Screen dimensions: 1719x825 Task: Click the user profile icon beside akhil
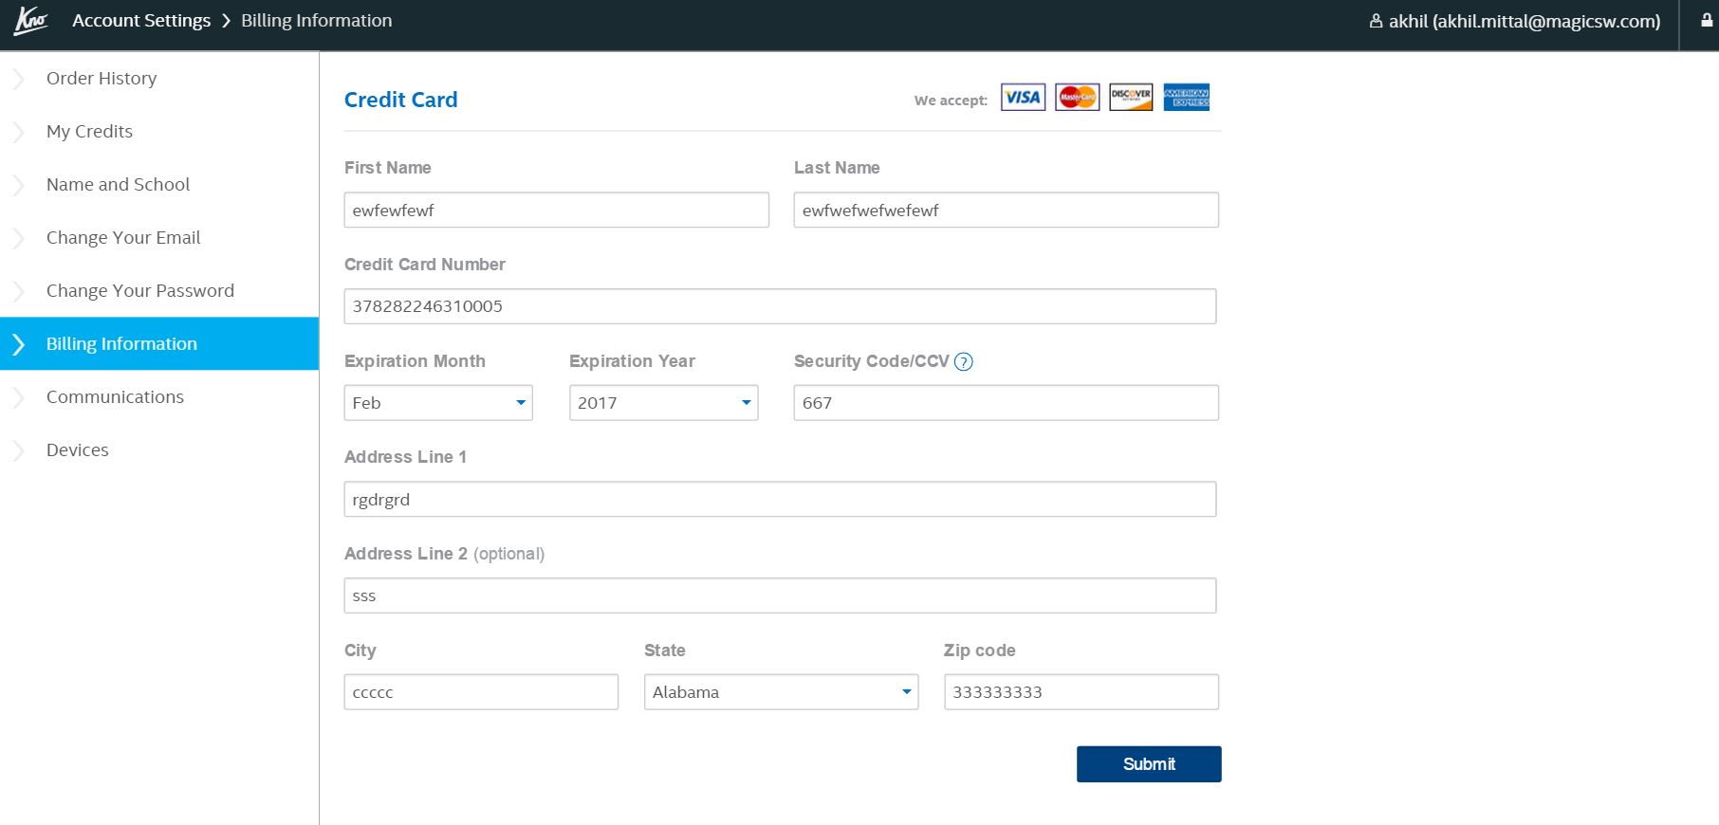coord(1376,21)
